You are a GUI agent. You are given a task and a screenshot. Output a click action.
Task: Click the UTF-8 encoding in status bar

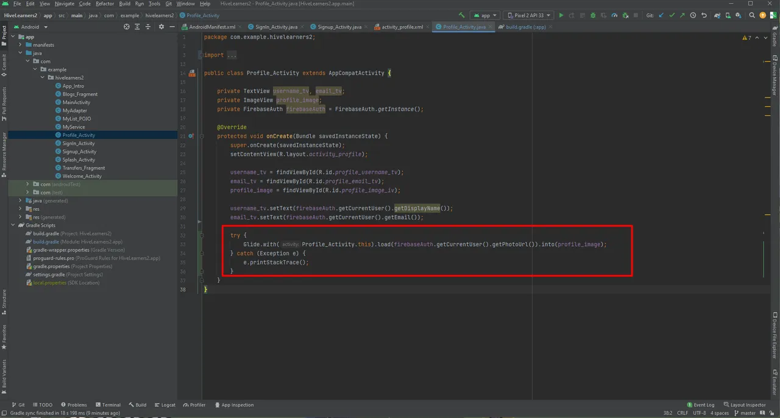tap(700, 413)
